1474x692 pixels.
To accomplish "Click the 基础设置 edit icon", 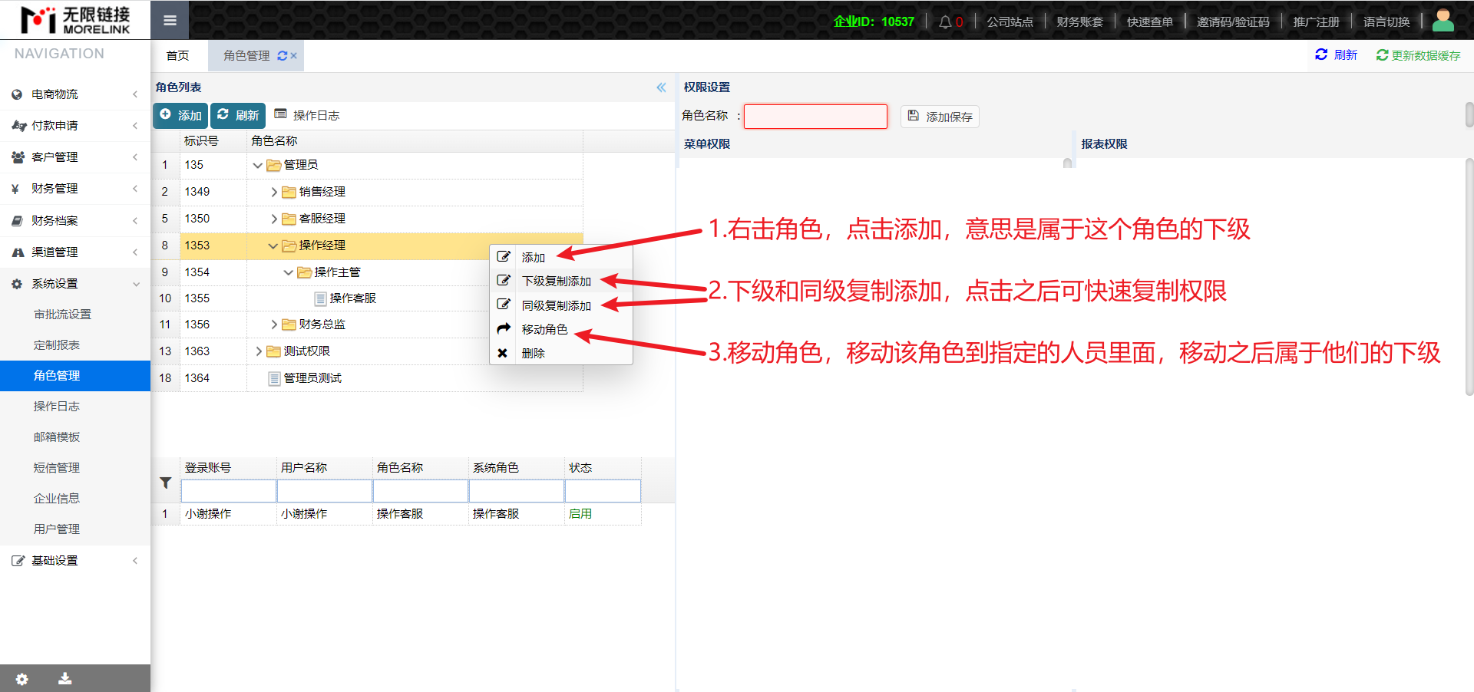I will [x=18, y=561].
